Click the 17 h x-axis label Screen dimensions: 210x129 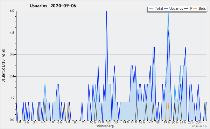pos(150,122)
